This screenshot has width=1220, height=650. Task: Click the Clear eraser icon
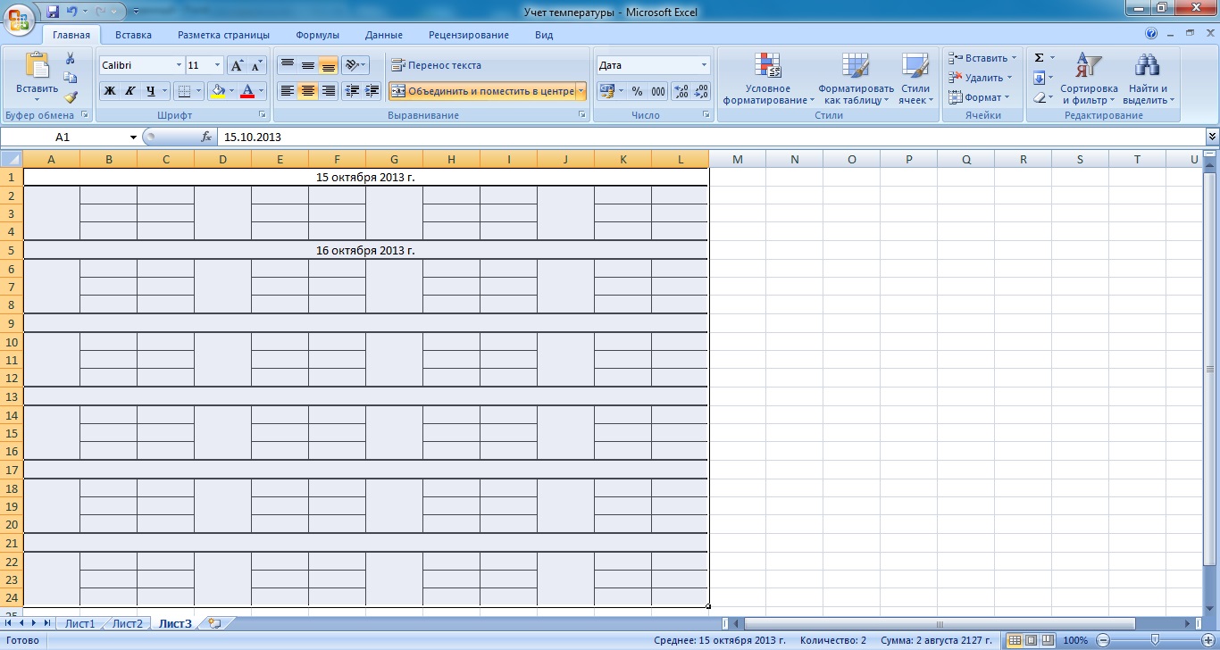tap(1039, 97)
